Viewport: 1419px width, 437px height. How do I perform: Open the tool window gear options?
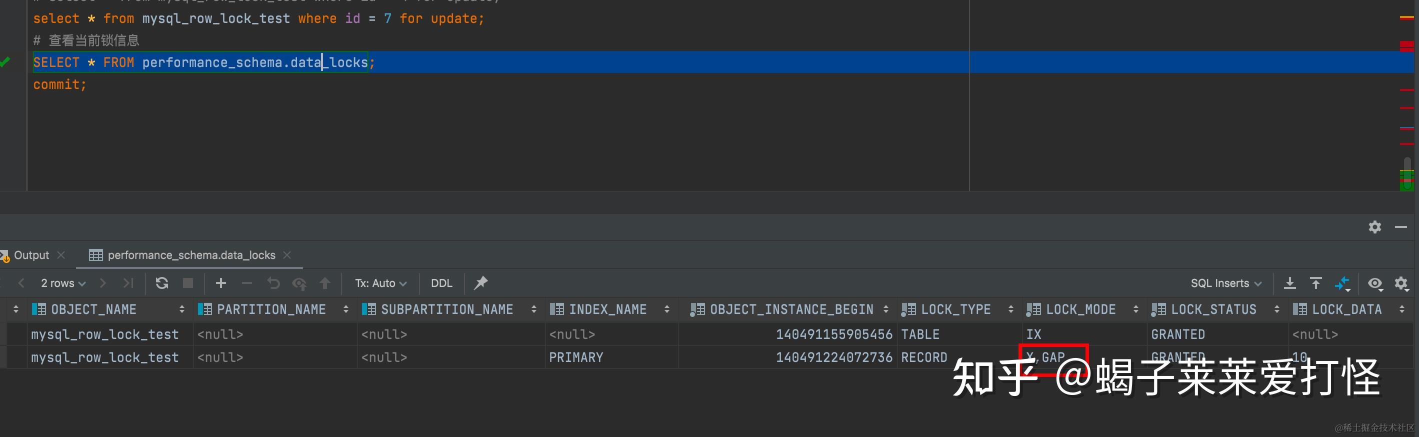(1375, 227)
